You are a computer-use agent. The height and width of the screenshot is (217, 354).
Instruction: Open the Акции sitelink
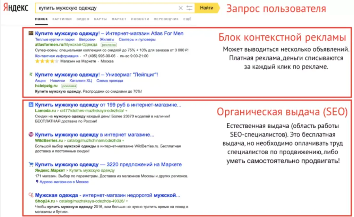coord(40,81)
